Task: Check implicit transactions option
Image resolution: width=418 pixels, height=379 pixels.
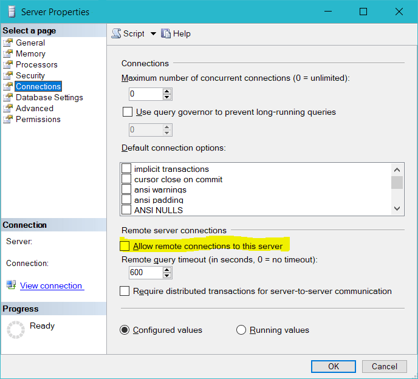Action: (126, 169)
